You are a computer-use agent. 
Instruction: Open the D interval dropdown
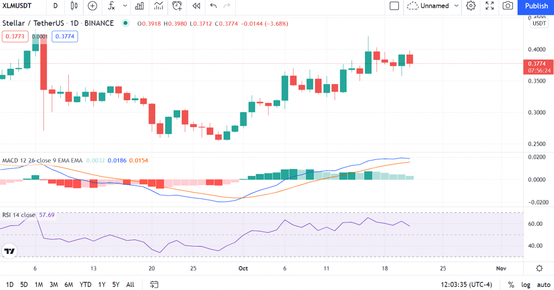coord(55,6)
